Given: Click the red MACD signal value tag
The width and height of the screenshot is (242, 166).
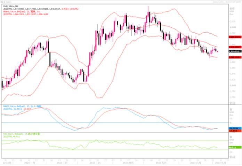Looking at the screenshot, I should point(235,130).
